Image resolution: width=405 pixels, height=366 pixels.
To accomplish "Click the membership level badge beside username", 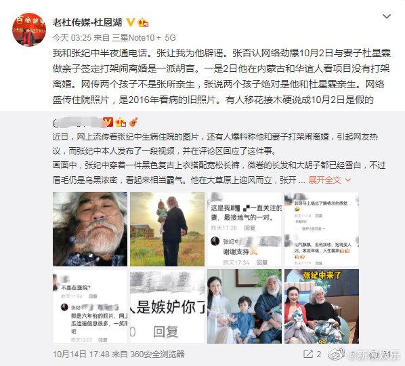I will click(143, 23).
